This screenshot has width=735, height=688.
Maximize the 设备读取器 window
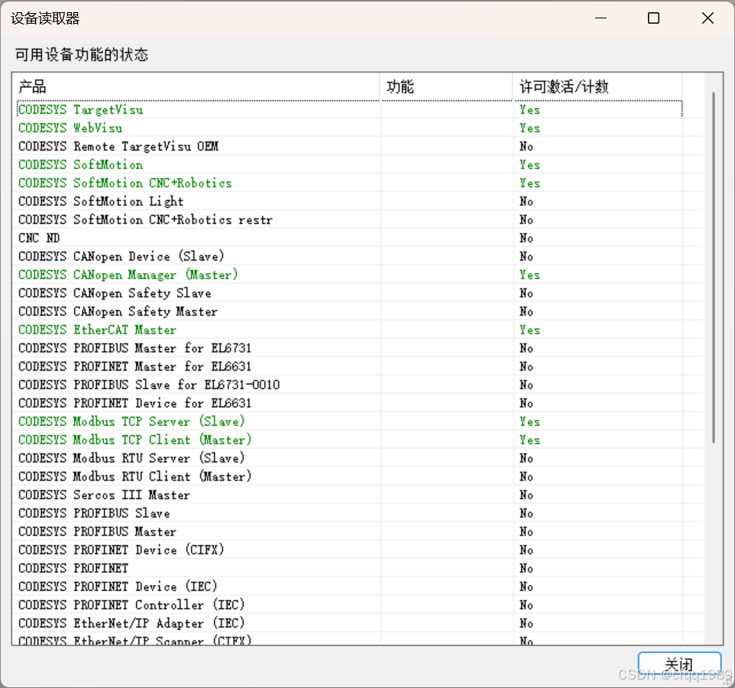(x=653, y=18)
